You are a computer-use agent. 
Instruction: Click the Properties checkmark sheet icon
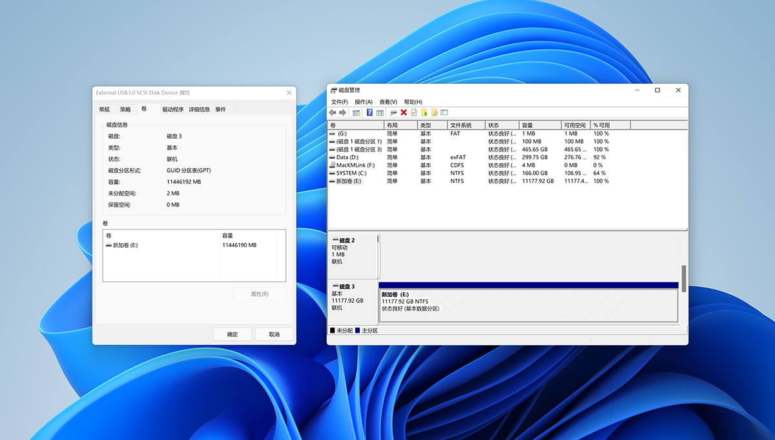[413, 112]
